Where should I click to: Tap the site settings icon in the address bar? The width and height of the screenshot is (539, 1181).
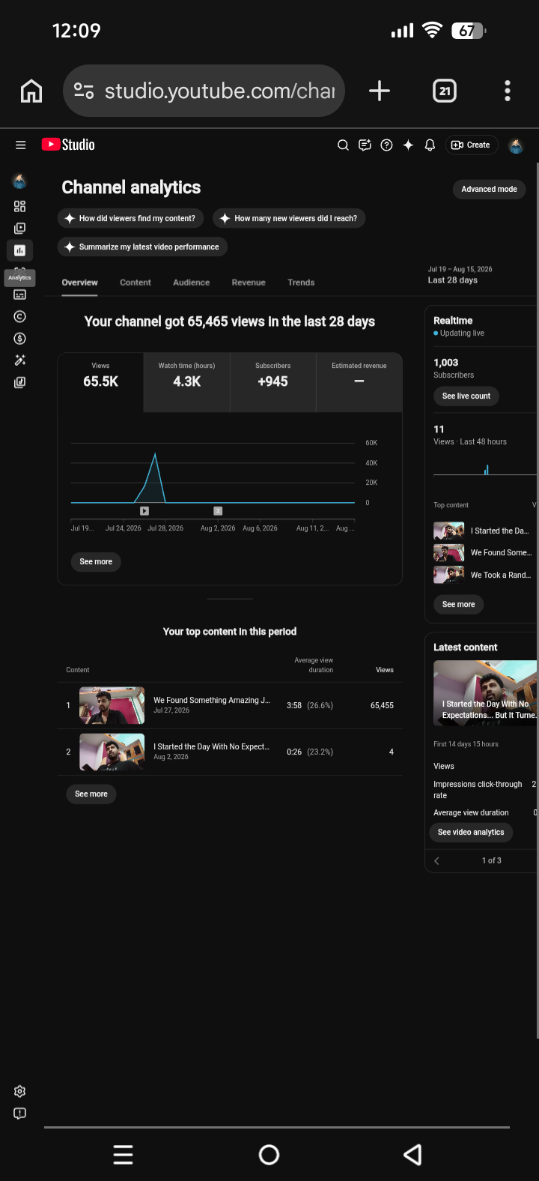coord(84,91)
